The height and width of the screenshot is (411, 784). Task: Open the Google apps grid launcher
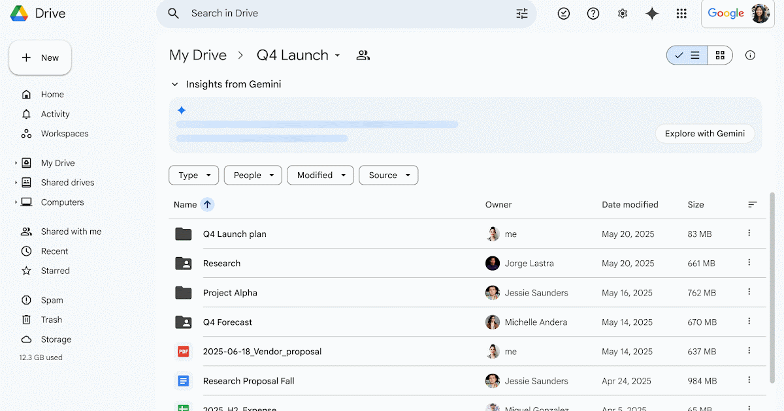(681, 14)
